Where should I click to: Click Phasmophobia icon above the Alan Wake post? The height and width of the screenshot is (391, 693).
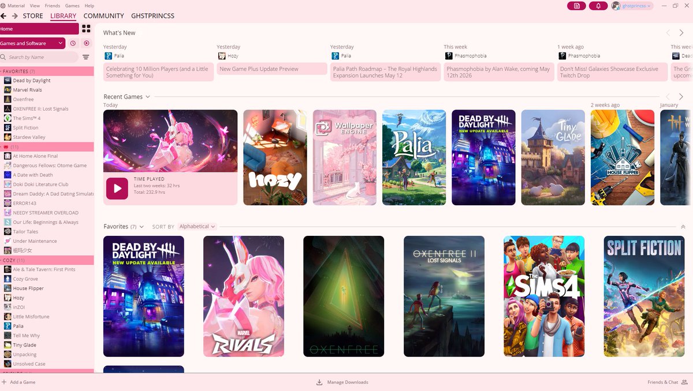448,56
